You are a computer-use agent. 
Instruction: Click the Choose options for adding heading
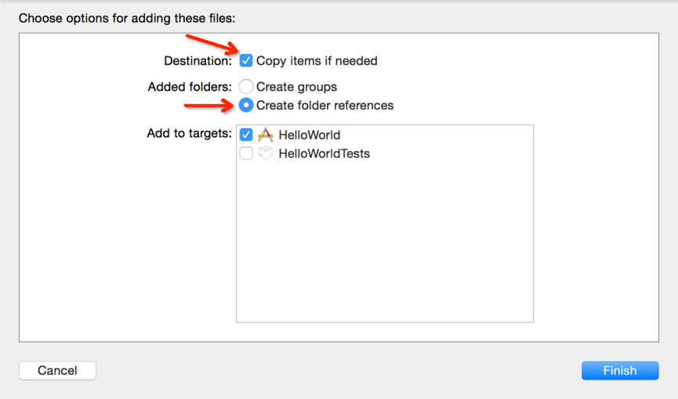[x=127, y=18]
